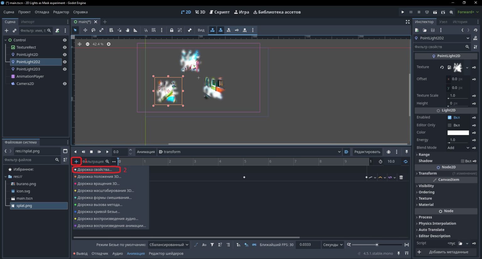482x259 pixels.
Task: Toggle visibility of PointLight2D3
Action: click(65, 69)
